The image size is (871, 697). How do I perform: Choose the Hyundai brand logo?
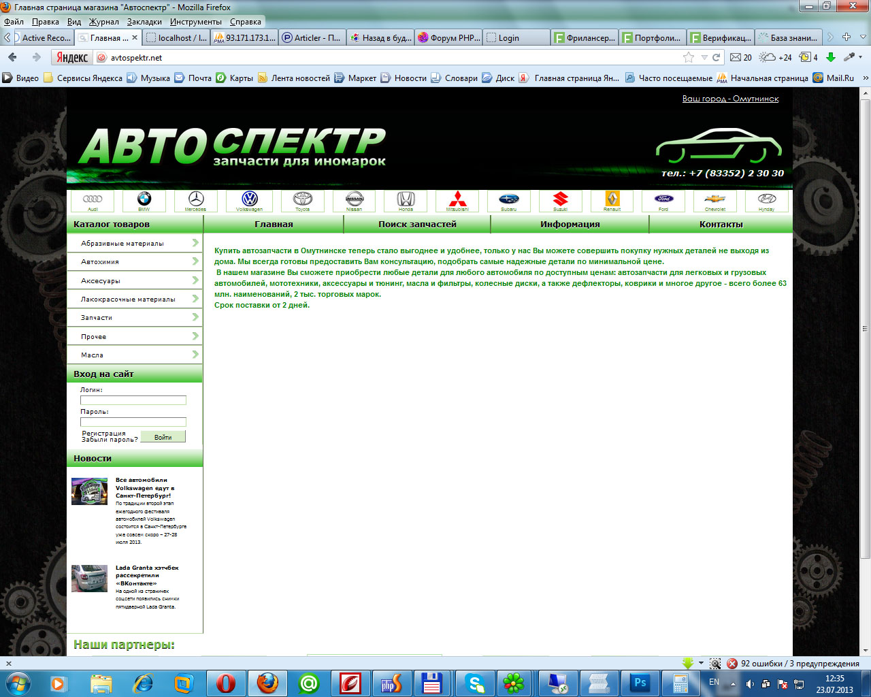[x=767, y=201]
